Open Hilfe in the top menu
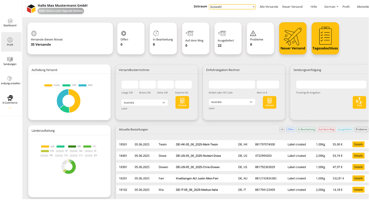Viewport: 370px width, 200px height. pyautogui.click(x=314, y=7)
